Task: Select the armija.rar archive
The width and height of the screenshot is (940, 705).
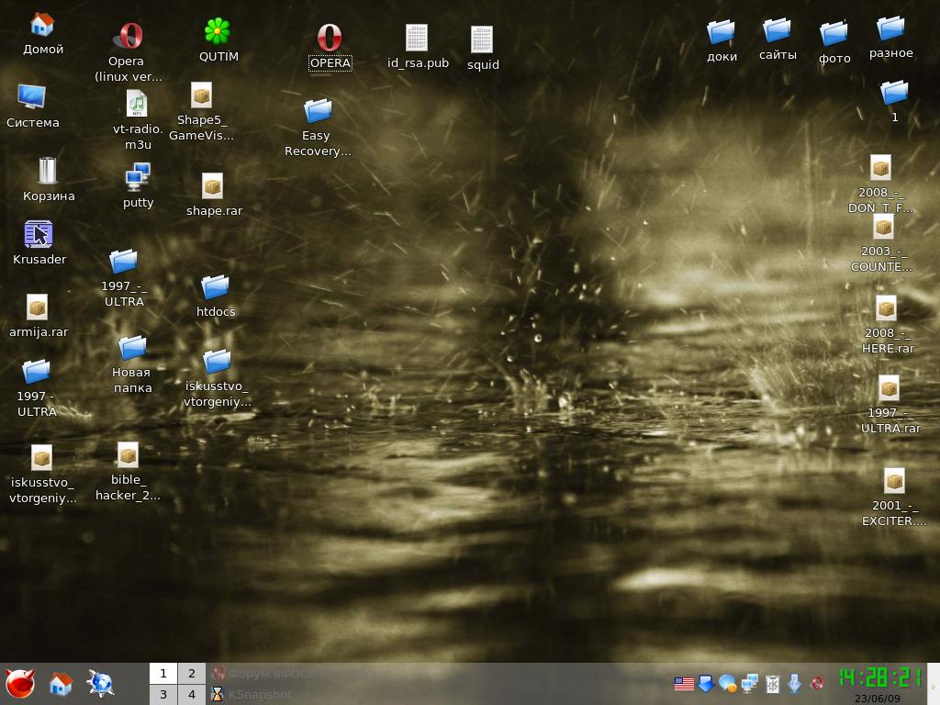Action: pos(38,308)
